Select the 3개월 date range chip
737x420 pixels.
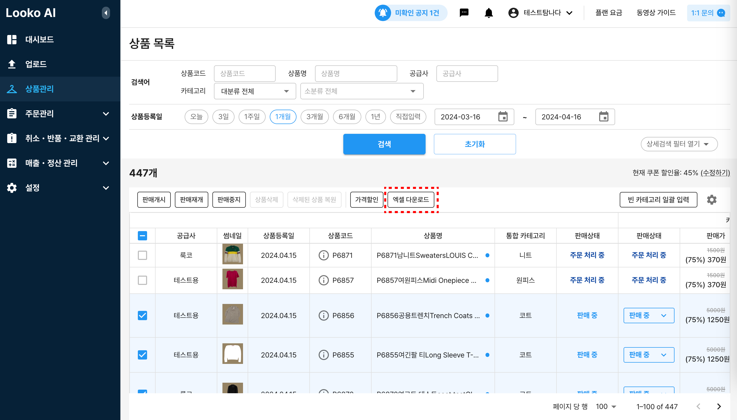click(314, 117)
